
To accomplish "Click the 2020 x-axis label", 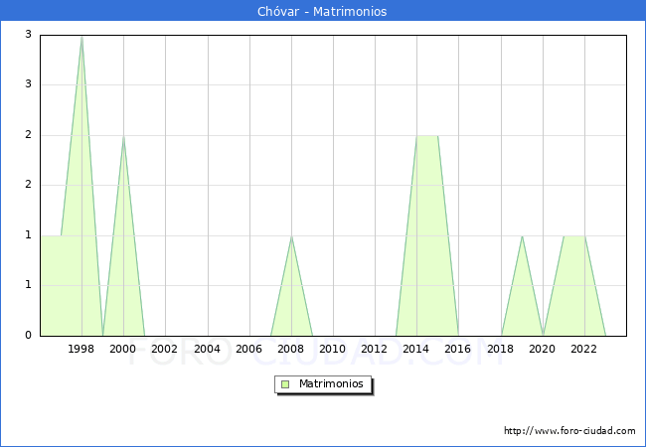I will click(542, 349).
